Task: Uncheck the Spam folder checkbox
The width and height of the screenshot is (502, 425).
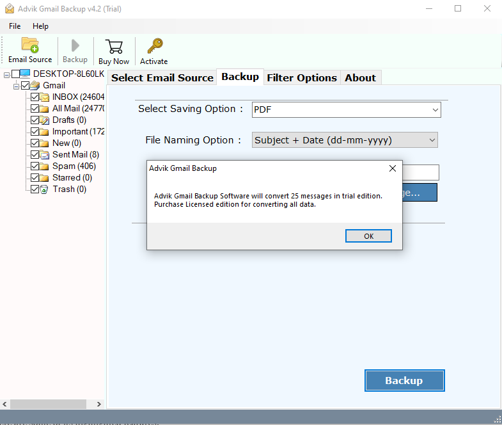Action: [35, 166]
